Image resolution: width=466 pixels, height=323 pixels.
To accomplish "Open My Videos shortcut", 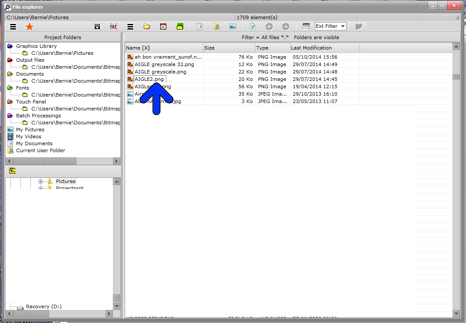I will [29, 137].
